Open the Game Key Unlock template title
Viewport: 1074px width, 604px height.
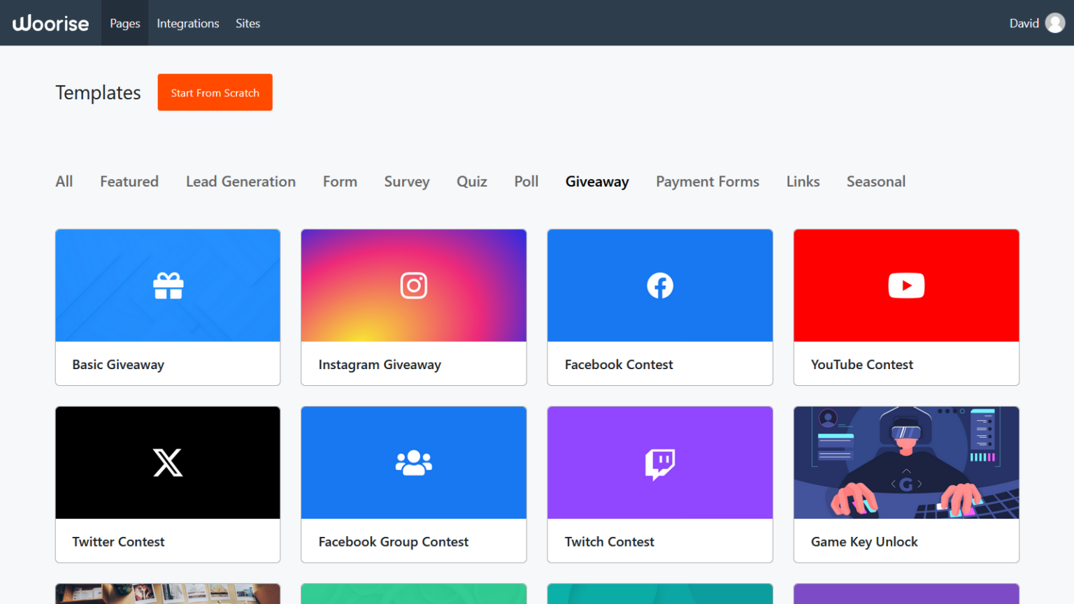pyautogui.click(x=864, y=542)
